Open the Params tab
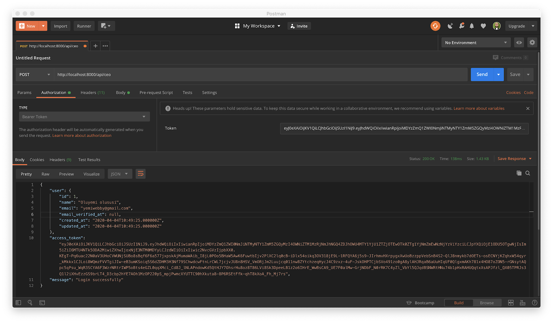The width and height of the screenshot is (553, 323). tap(24, 93)
